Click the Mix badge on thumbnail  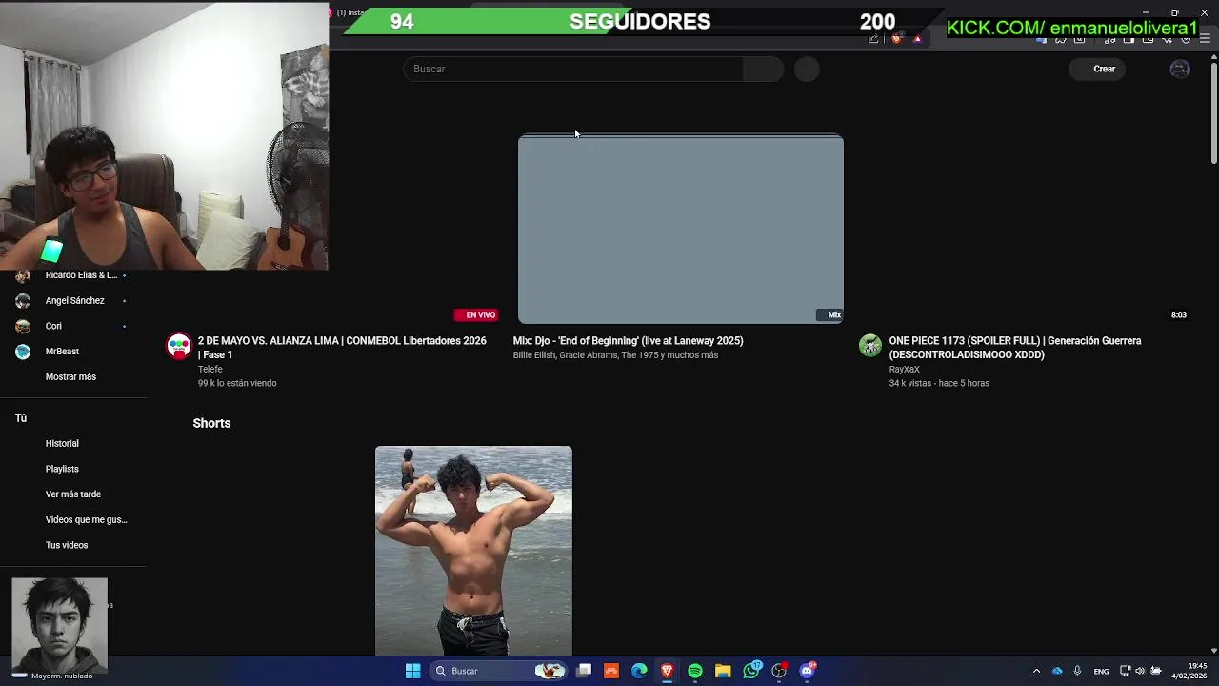(829, 314)
